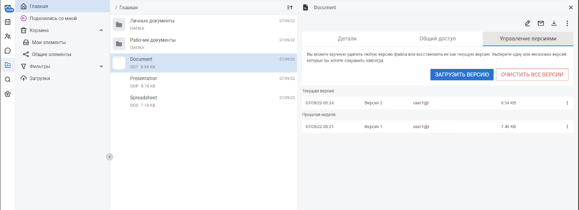
Task: Click the ОЧИСТИТЬ ВСЕ ВЕРСИИ button
Action: (532, 75)
